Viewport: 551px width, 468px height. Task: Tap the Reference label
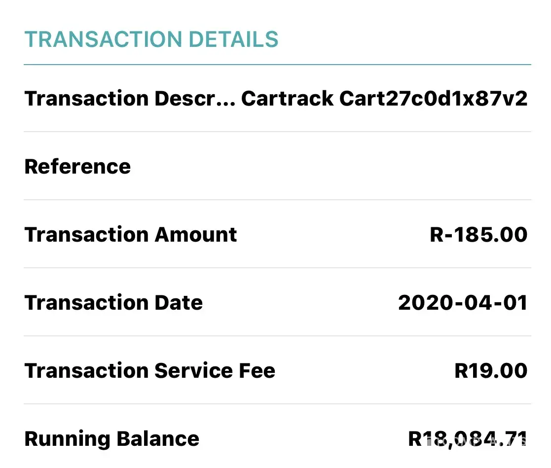pyautogui.click(x=77, y=167)
